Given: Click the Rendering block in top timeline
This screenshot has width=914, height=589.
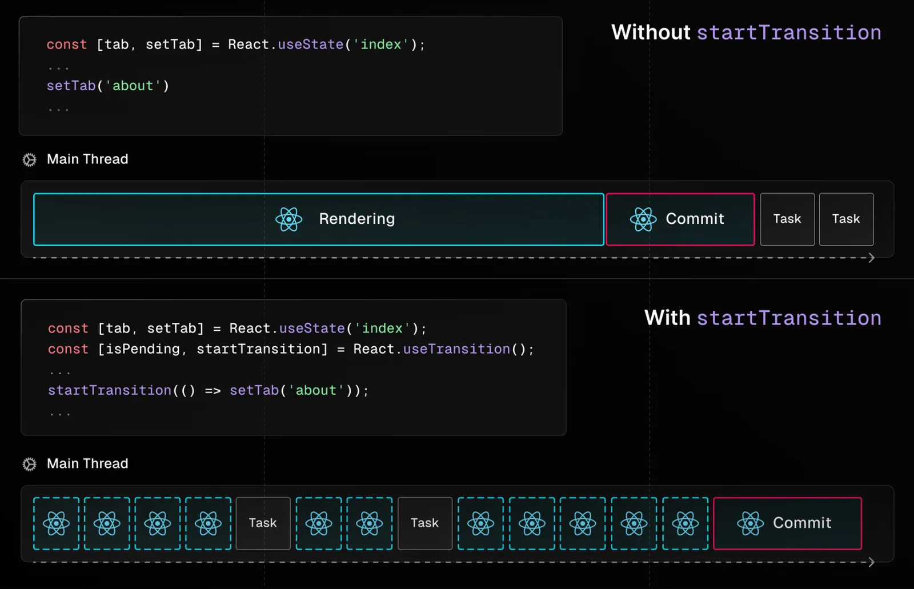Looking at the screenshot, I should tap(319, 219).
